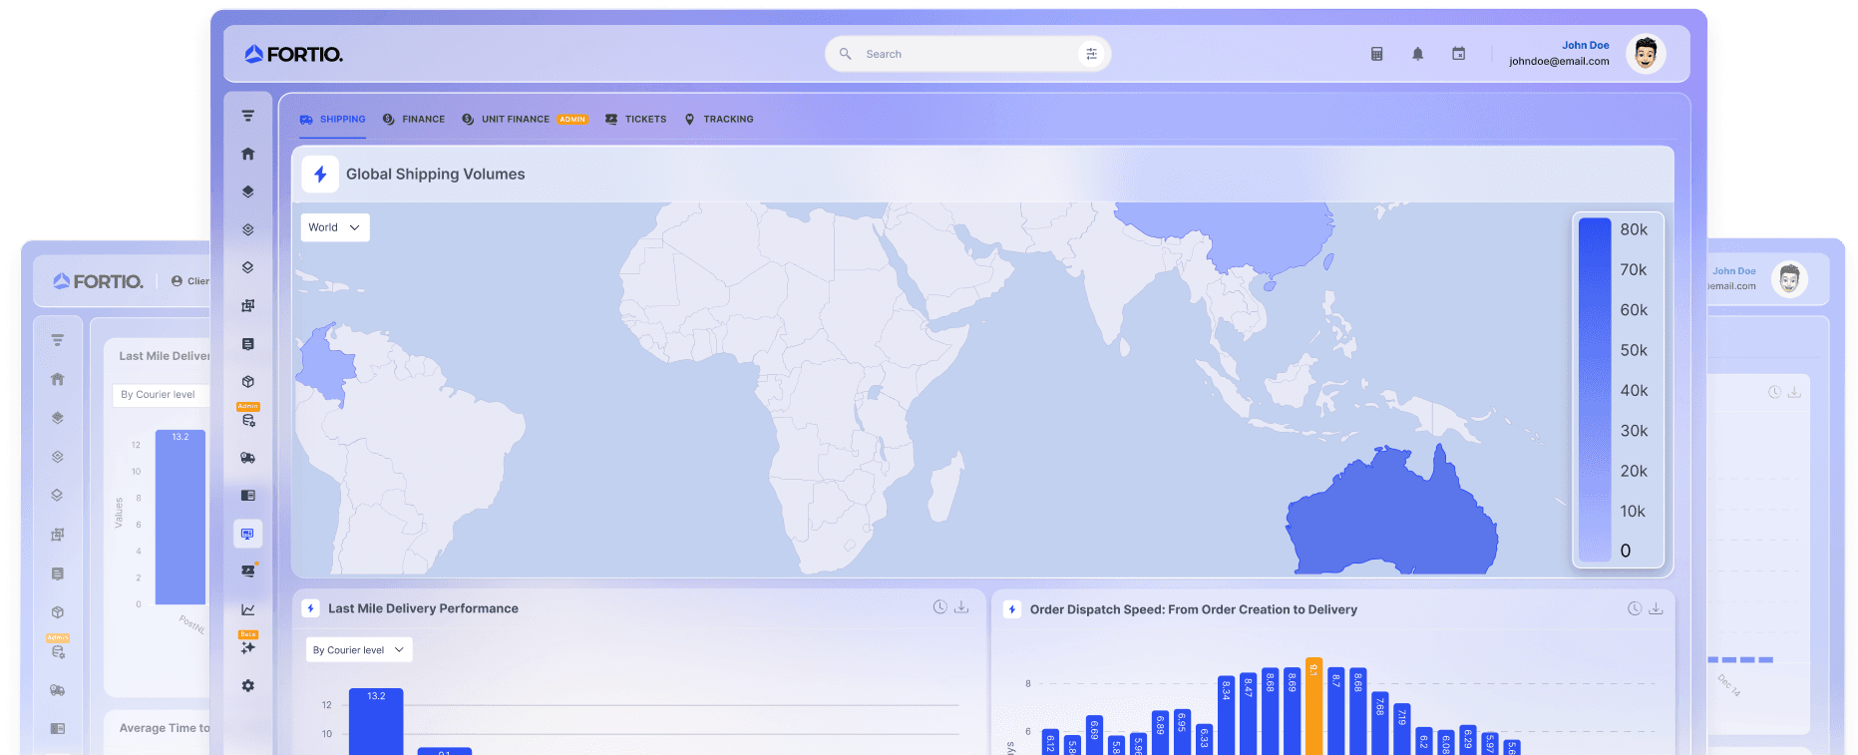The image size is (1858, 755).
Task: Click Order Dispatch Speed clock history icon
Action: click(1635, 608)
